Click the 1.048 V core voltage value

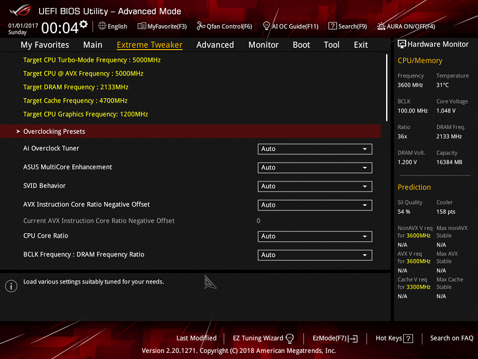coord(446,111)
